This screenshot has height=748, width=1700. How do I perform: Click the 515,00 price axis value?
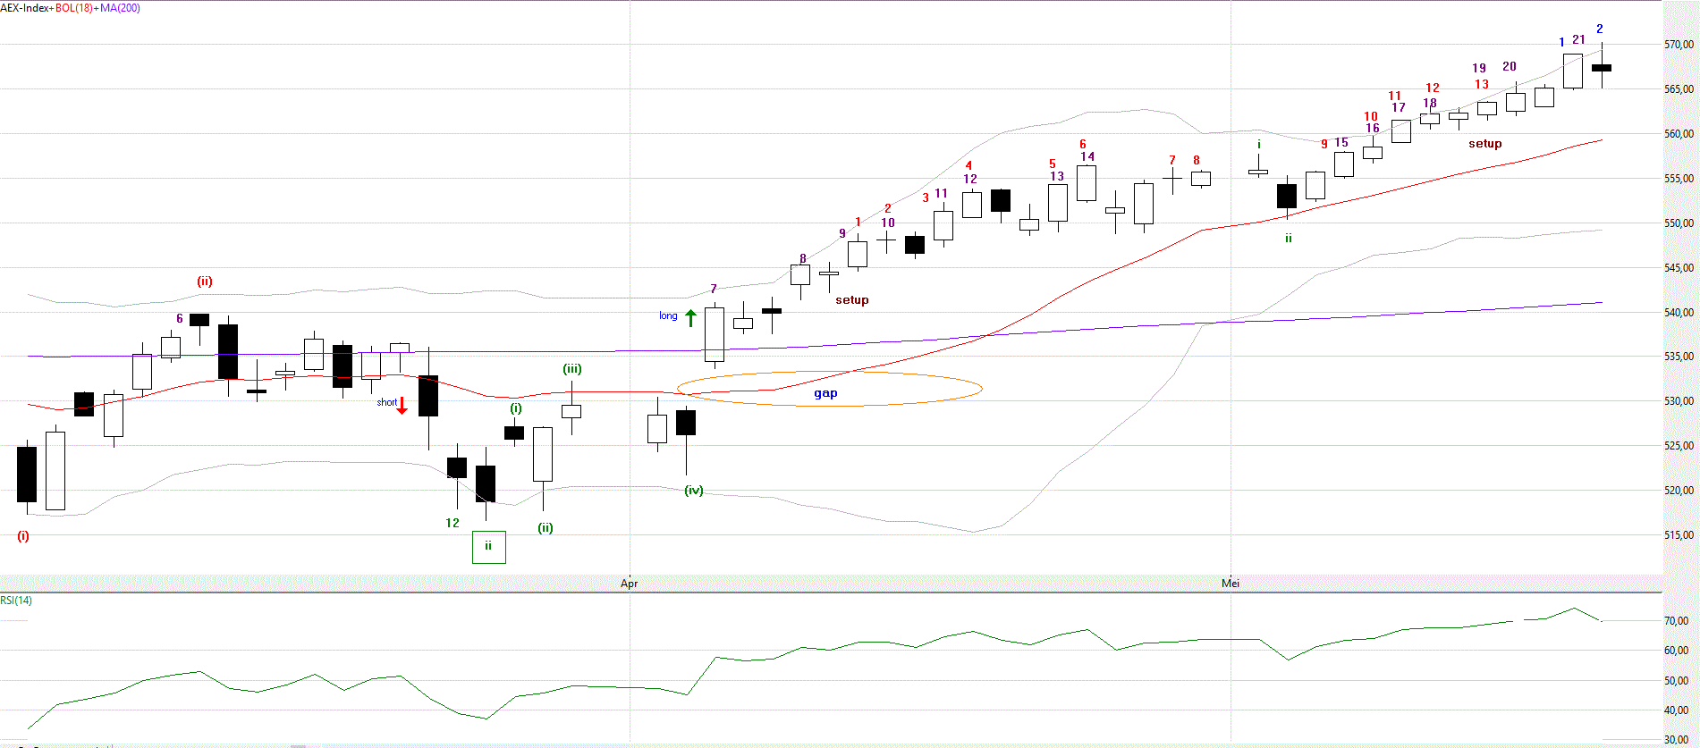1679,535
